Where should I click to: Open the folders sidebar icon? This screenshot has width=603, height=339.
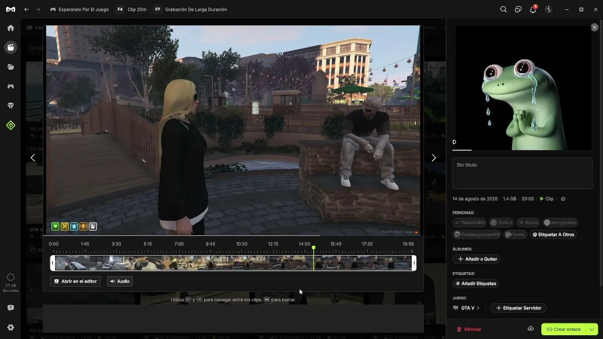pyautogui.click(x=10, y=67)
